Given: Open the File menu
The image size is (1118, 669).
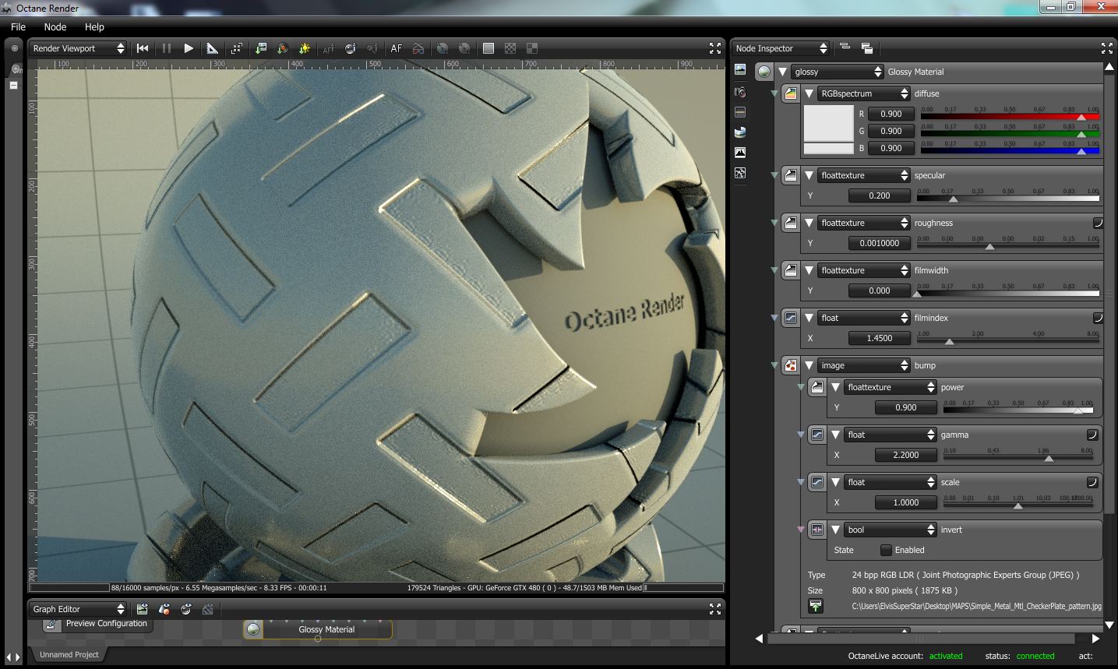Looking at the screenshot, I should click(x=18, y=26).
